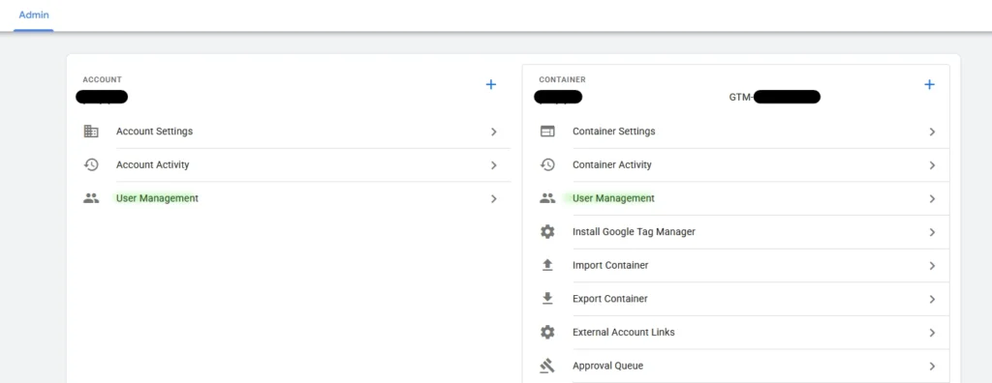Viewport: 992px width, 383px height.
Task: Click the plus icon to create Container
Action: point(929,85)
